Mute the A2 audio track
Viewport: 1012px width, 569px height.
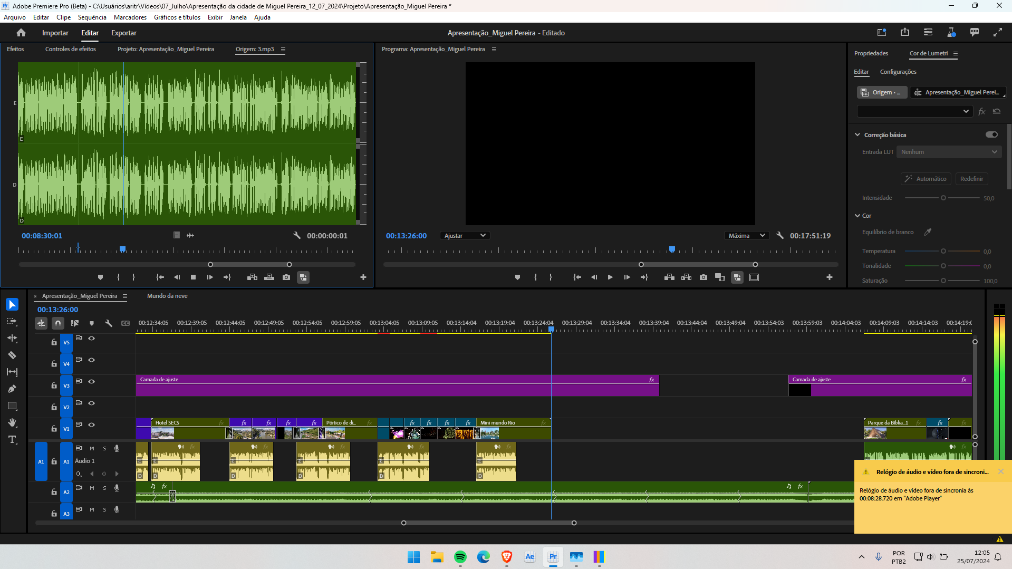[x=91, y=488]
